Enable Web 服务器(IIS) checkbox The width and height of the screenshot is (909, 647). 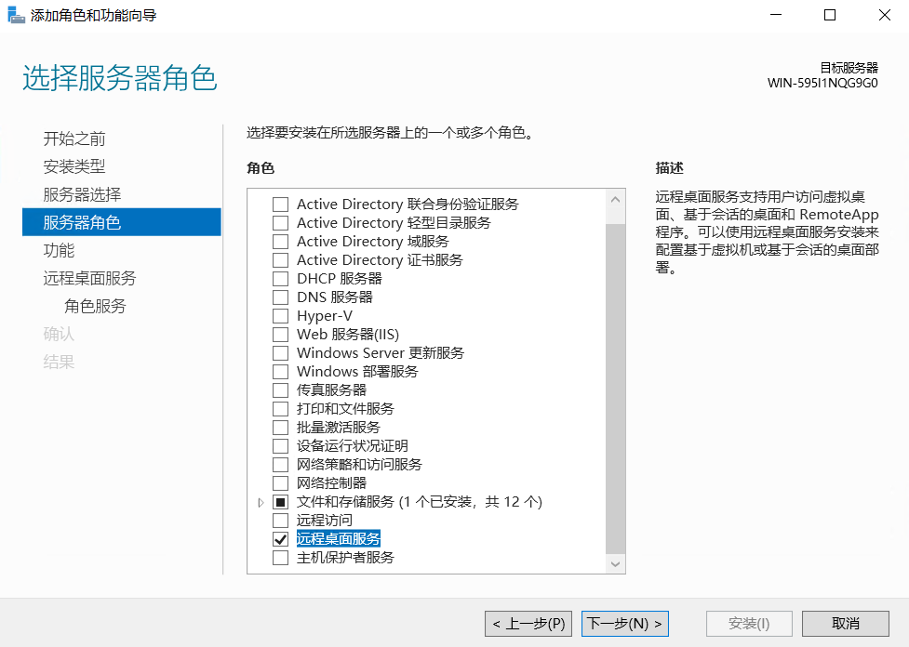coord(281,335)
